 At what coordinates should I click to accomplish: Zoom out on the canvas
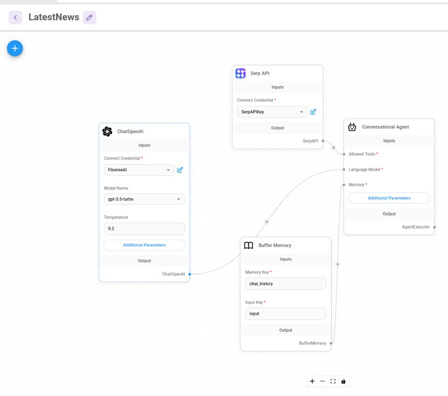(x=322, y=381)
